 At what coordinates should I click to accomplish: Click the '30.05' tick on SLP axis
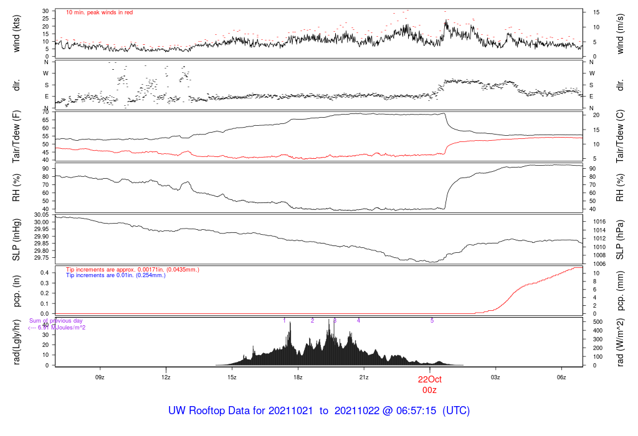point(41,215)
